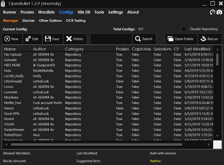Image resolution: width=224 pixels, height=165 pixels.
Task: Click the horizontal scrollbar thumb
Action: pos(96,144)
